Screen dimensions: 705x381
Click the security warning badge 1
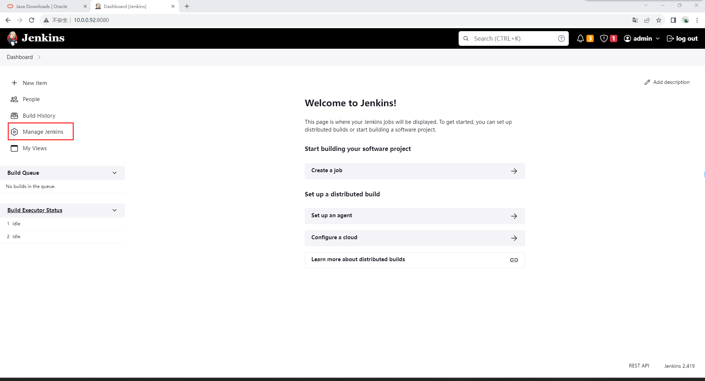click(613, 38)
